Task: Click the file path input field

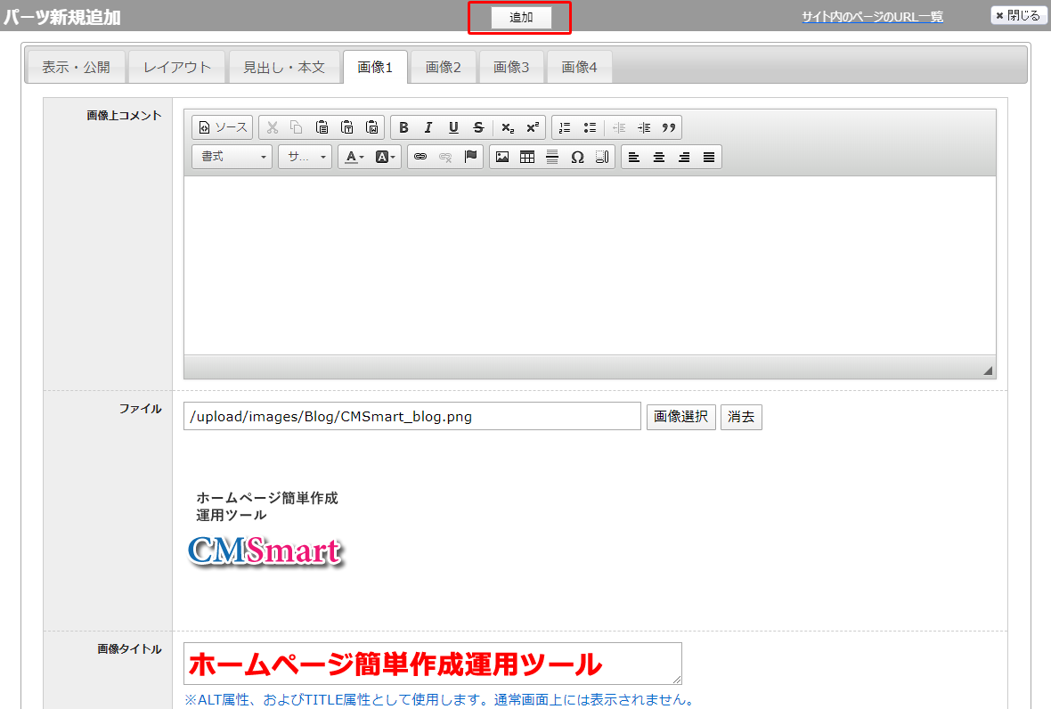Action: click(411, 416)
